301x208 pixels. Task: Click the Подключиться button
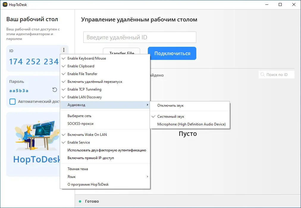(172, 53)
